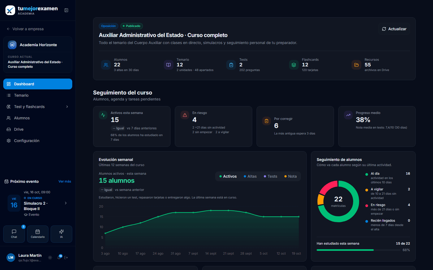The height and width of the screenshot is (270, 433).
Task: Click the Han estudiado esta semana progress bar
Action: tap(359, 250)
